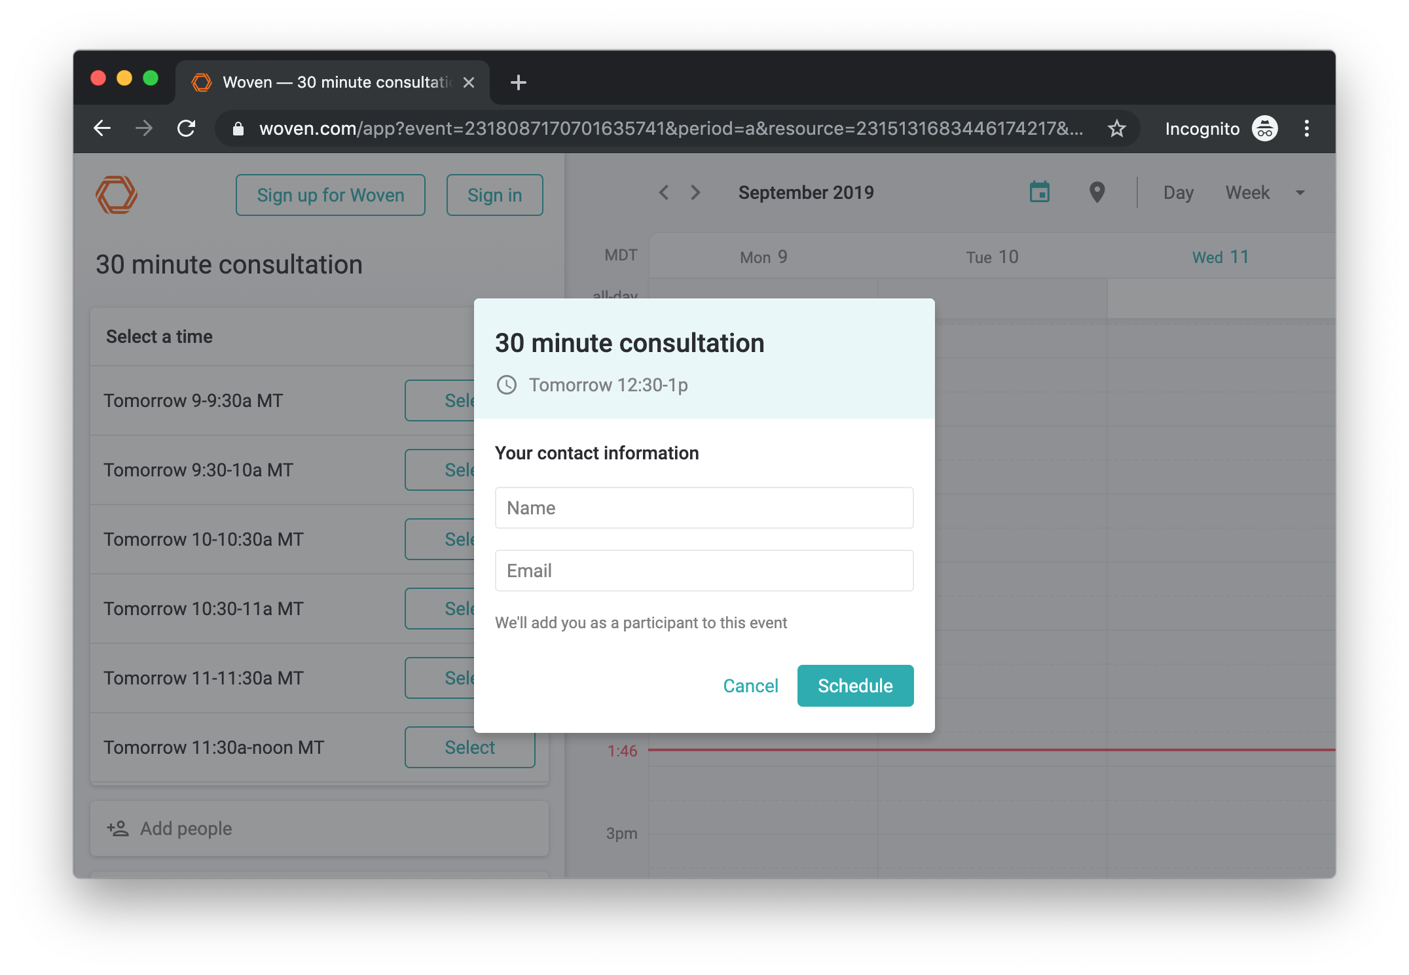Cancel the consultation dialog
The width and height of the screenshot is (1409, 975).
tap(750, 686)
